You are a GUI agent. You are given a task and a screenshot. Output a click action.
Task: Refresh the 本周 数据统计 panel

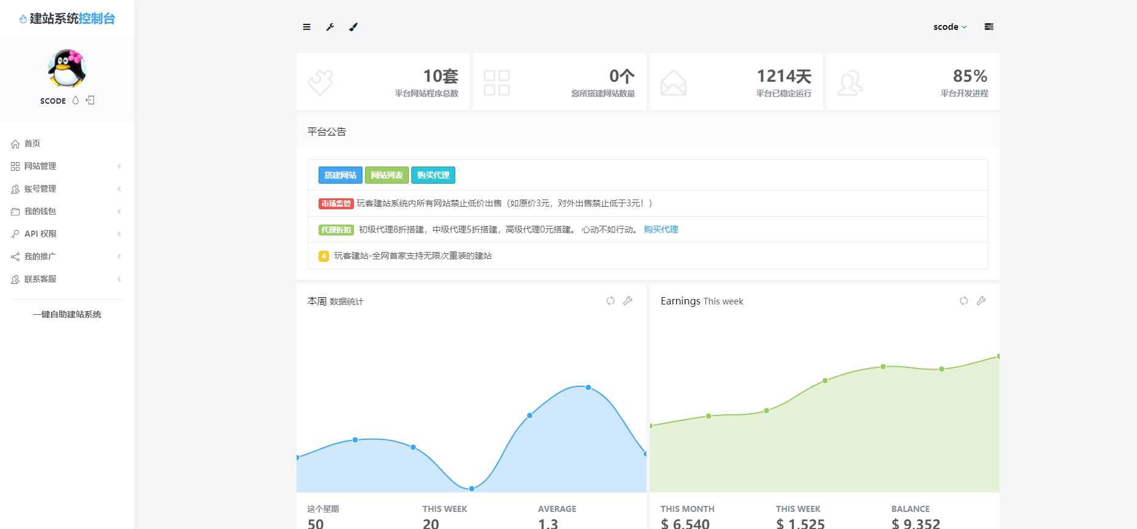coord(610,301)
